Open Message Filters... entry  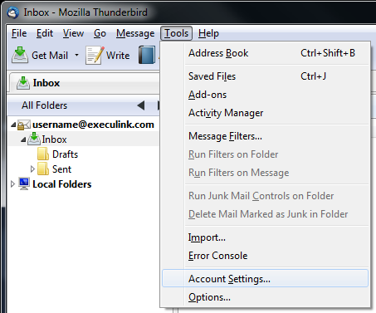click(x=265, y=136)
